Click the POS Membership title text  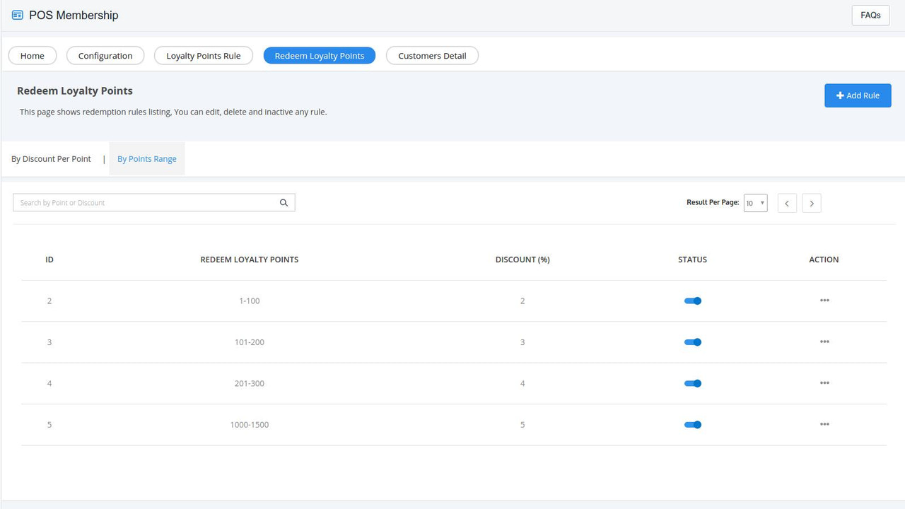[x=74, y=15]
